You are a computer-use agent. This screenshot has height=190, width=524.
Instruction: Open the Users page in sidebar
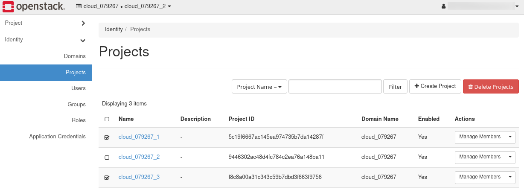point(79,88)
